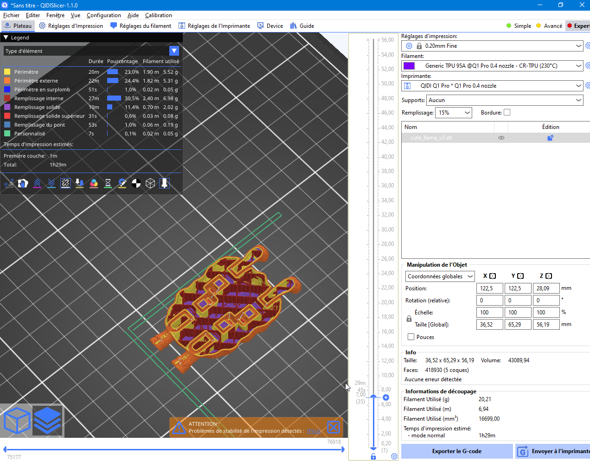590x461 pixels.
Task: Toggle the center of gravity icon
Action: pyautogui.click(x=136, y=184)
